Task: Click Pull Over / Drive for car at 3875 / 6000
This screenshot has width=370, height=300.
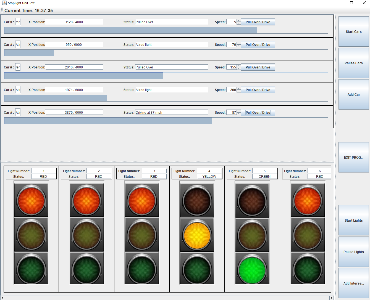Action: pos(258,113)
